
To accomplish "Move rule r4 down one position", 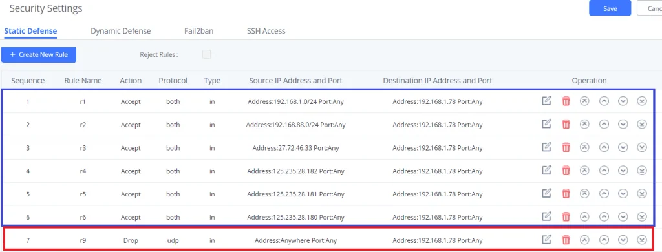I will (623, 170).
